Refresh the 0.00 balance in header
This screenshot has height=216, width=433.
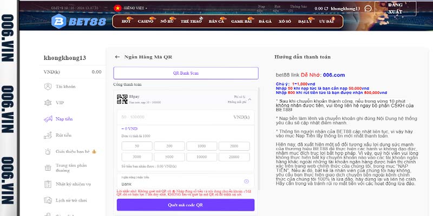[x=326, y=9]
